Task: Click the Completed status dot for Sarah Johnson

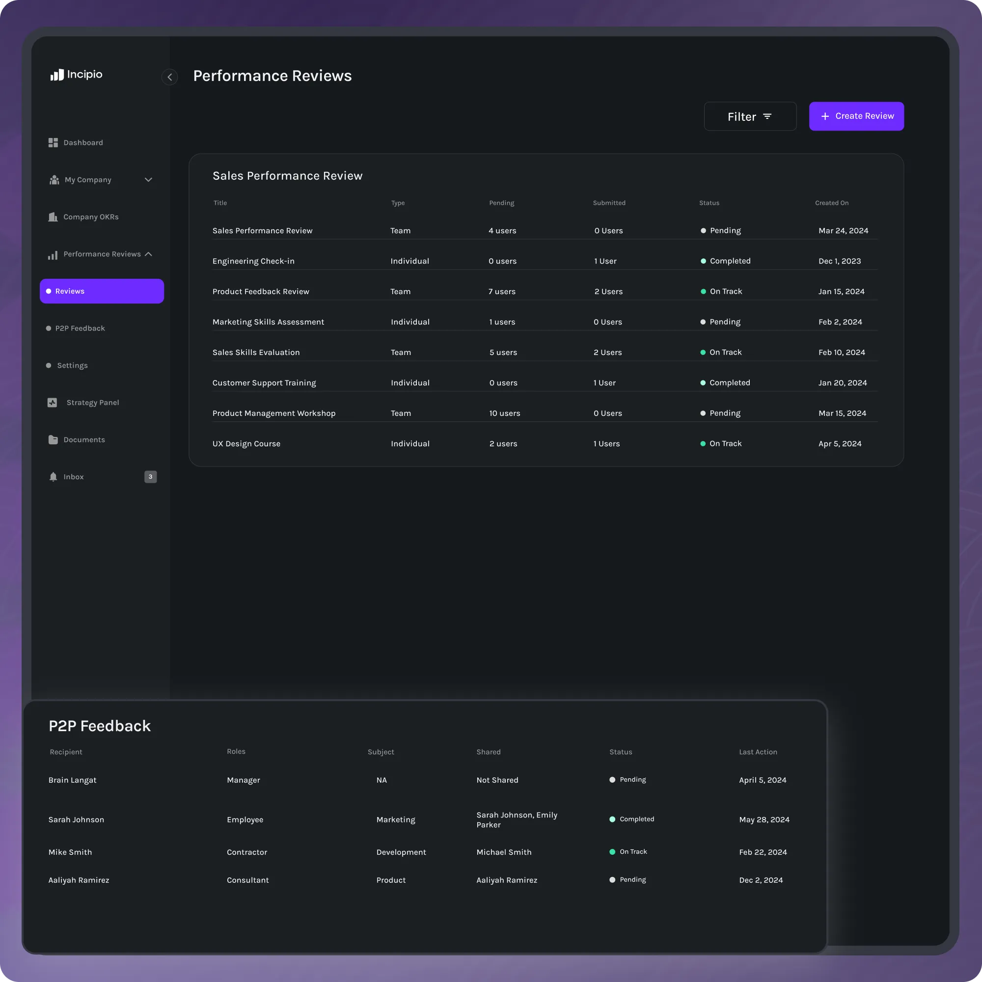Action: (x=612, y=819)
